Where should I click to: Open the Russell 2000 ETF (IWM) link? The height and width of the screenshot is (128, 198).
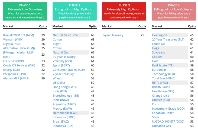click(18, 35)
